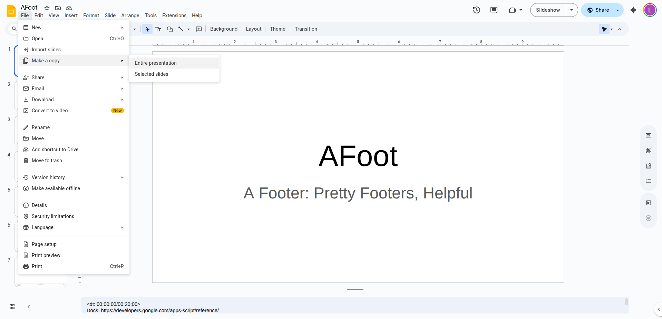Expand the Share button dropdown arrow
The width and height of the screenshot is (662, 319).
(x=618, y=10)
